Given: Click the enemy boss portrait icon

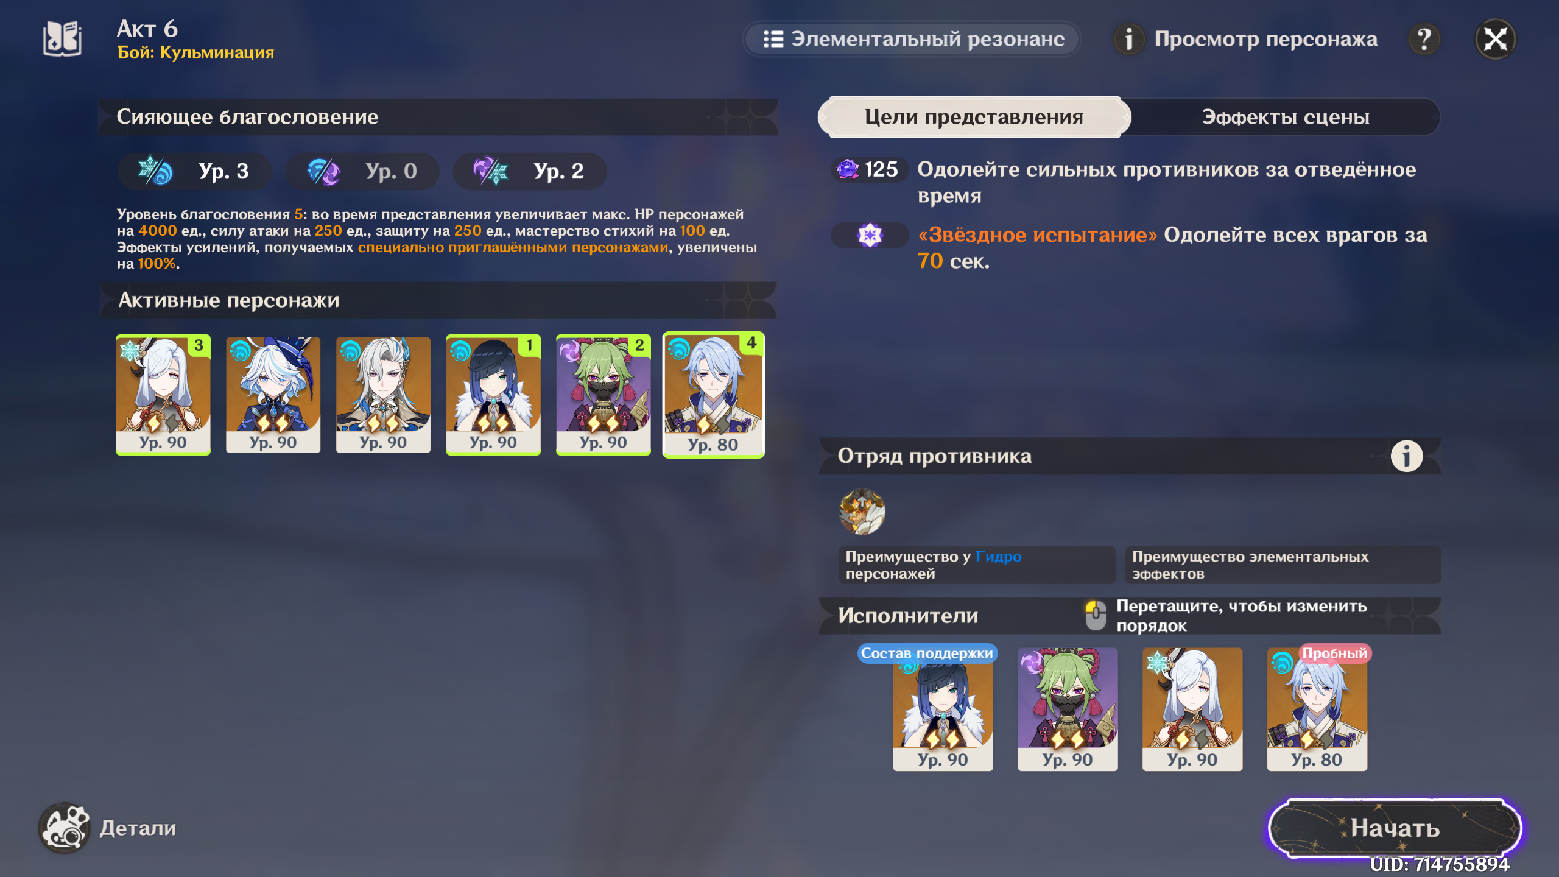Looking at the screenshot, I should 862,512.
